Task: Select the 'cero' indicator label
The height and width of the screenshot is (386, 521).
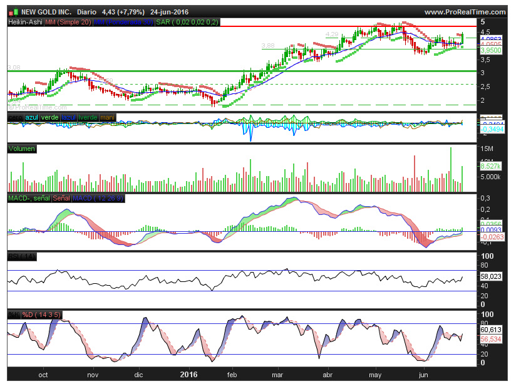Action: coord(16,117)
